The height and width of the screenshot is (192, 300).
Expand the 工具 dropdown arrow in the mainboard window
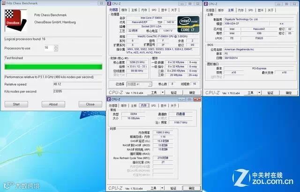259,93
